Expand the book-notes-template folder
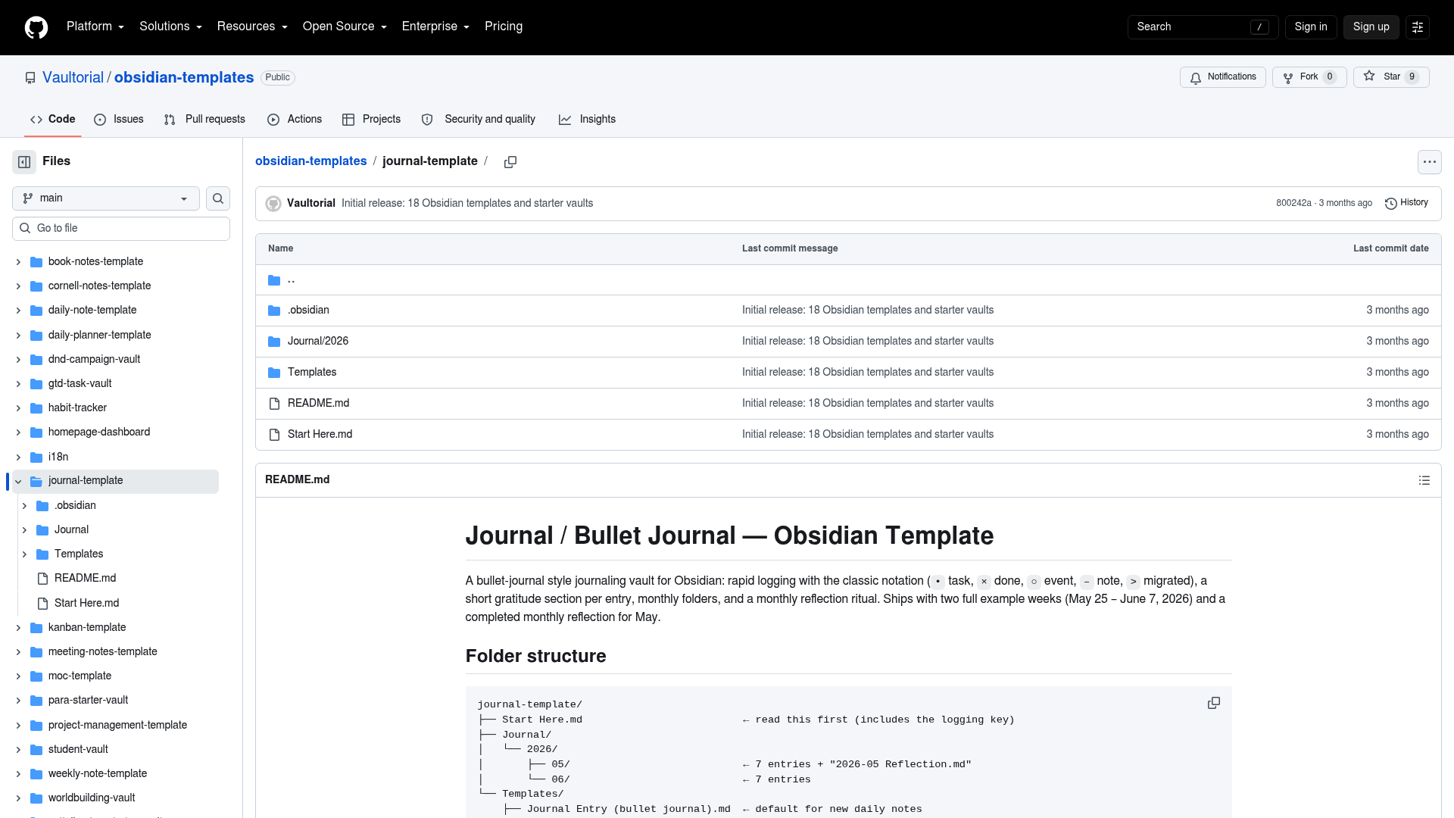The image size is (1454, 818). point(18,262)
